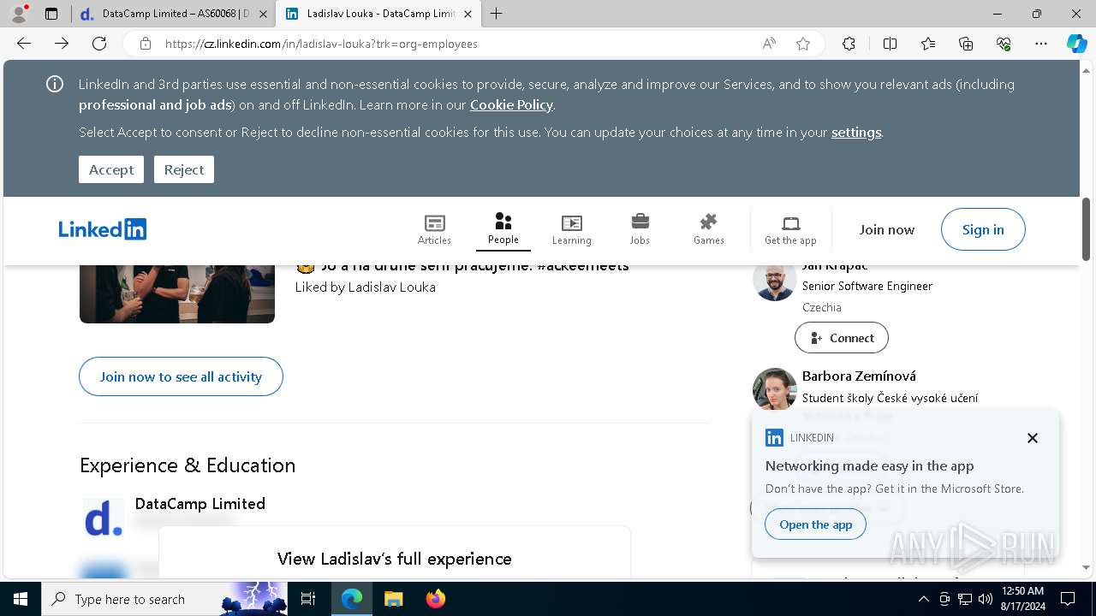The height and width of the screenshot is (616, 1096).
Task: Open Split screen view
Action: 890,44
